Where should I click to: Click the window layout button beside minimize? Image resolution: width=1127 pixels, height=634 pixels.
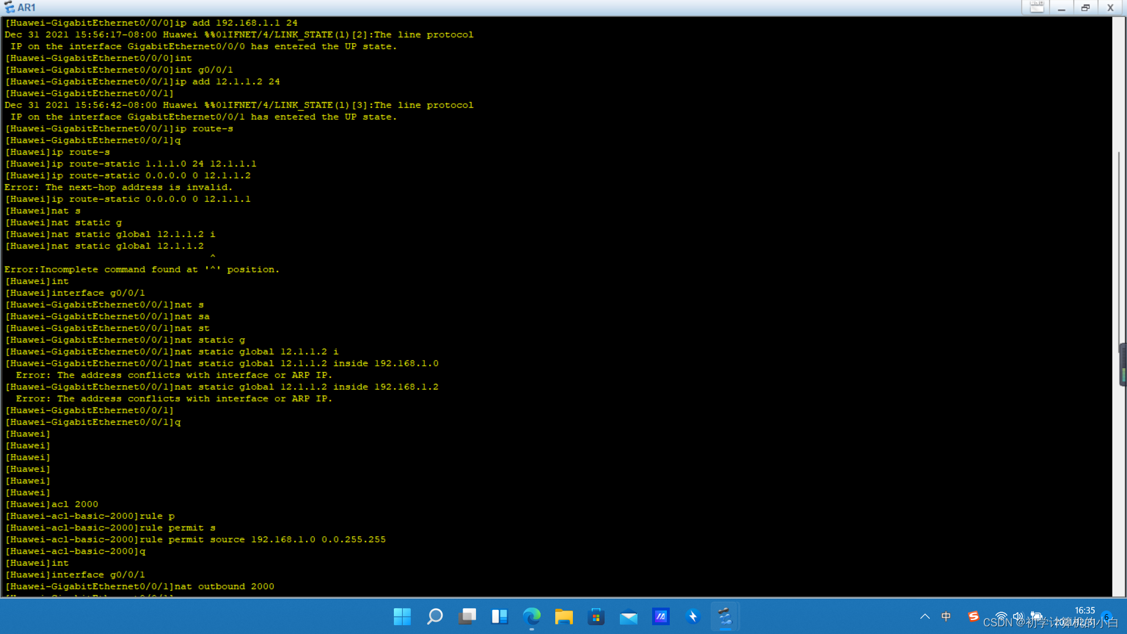coord(1037,7)
